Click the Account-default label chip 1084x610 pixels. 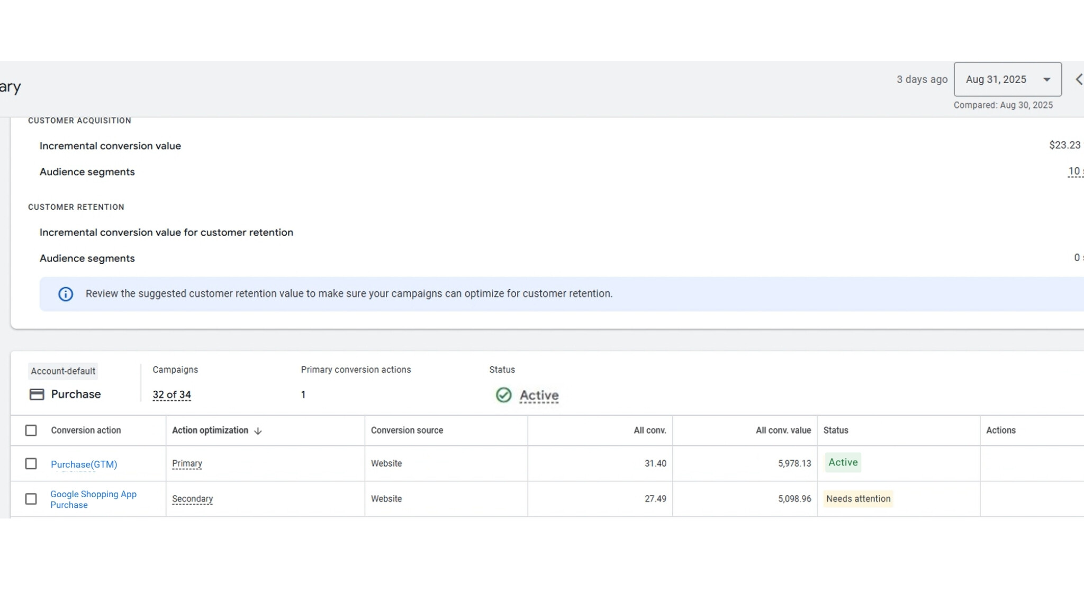click(x=63, y=371)
